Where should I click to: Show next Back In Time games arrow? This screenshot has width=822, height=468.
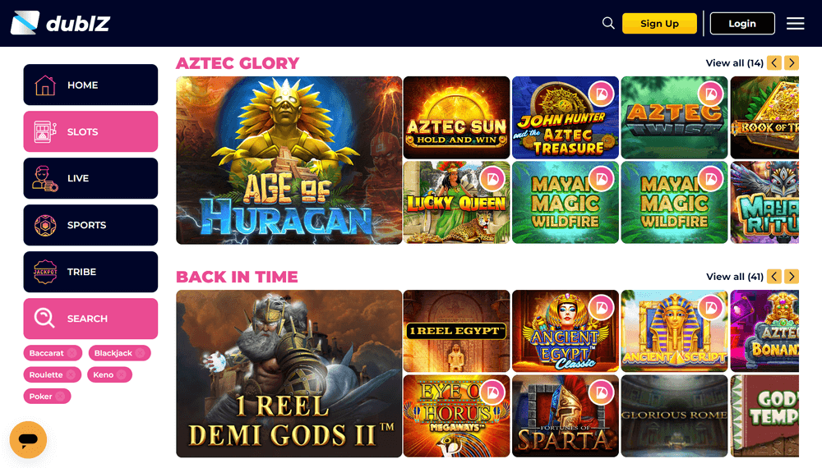point(792,277)
